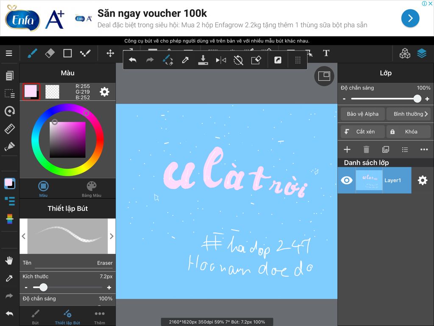The width and height of the screenshot is (434, 326).
Task: Decrease Kích thước brush size
Action: click(26, 287)
